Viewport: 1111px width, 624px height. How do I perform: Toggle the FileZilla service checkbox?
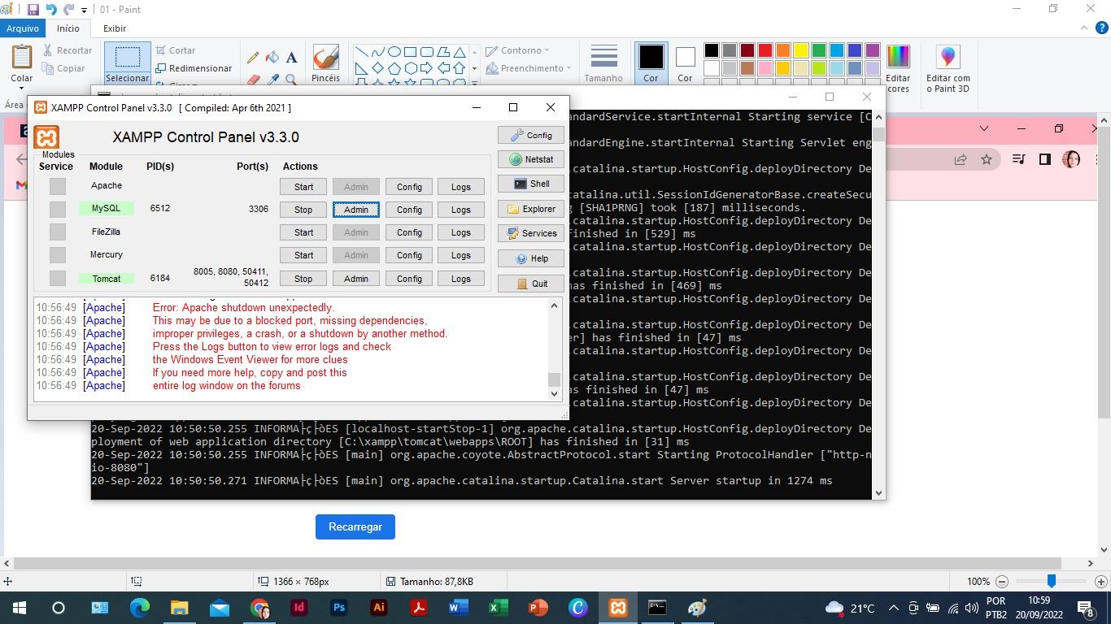(x=57, y=232)
